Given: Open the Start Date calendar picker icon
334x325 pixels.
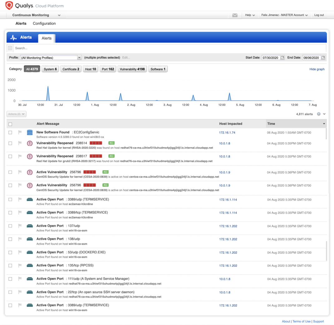Looking at the screenshot, I should 282,58.
